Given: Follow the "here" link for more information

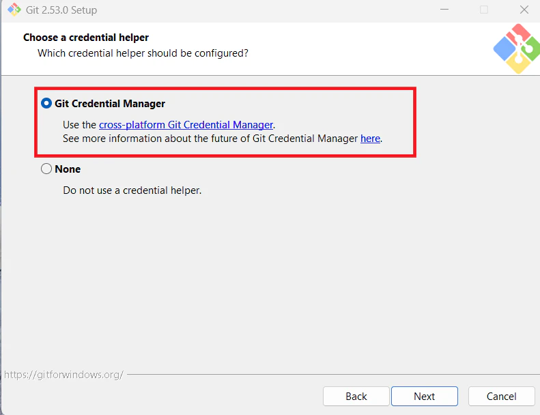Looking at the screenshot, I should coord(370,139).
